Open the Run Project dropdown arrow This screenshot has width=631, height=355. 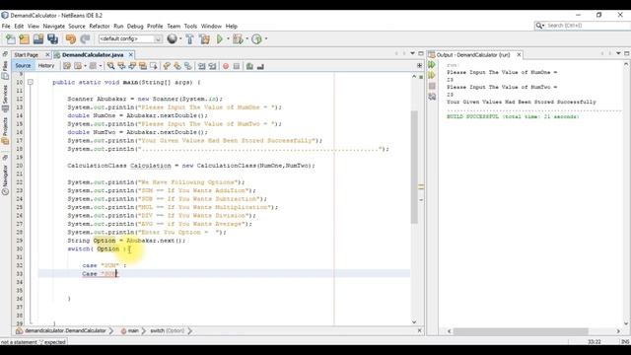[x=228, y=39]
